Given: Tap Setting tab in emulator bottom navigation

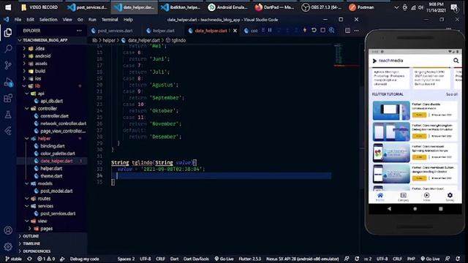Looking at the screenshot, I should pyautogui.click(x=450, y=197).
